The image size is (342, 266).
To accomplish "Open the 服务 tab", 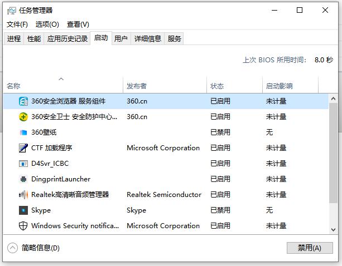I will (175, 38).
